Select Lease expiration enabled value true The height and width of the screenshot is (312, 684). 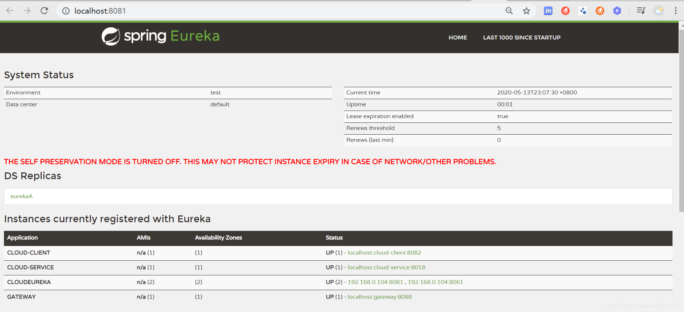coord(503,116)
